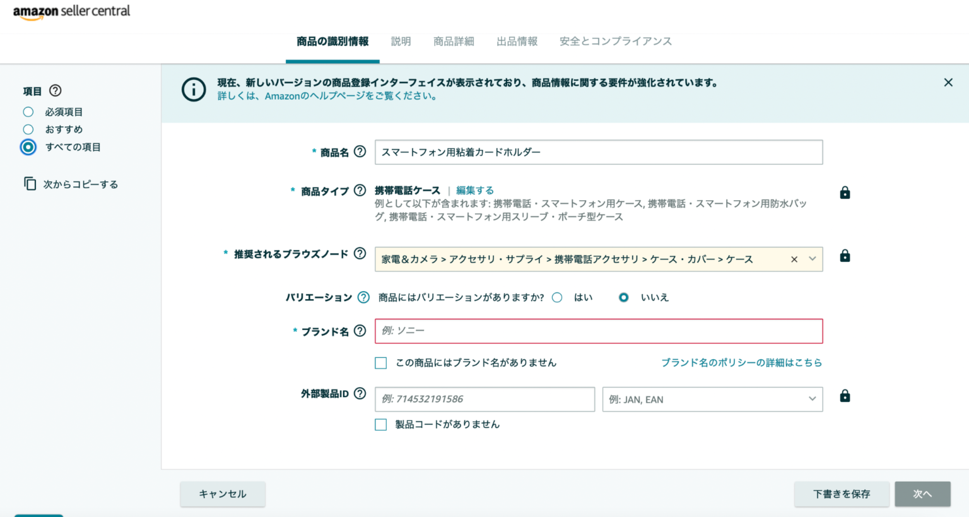Click the copy icon next to 次からコピーする
This screenshot has width=969, height=517.
30,184
